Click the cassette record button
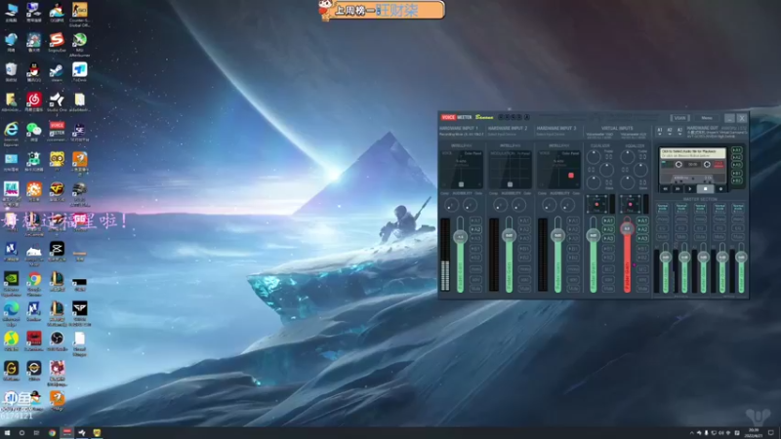The width and height of the screenshot is (781, 439). click(720, 189)
